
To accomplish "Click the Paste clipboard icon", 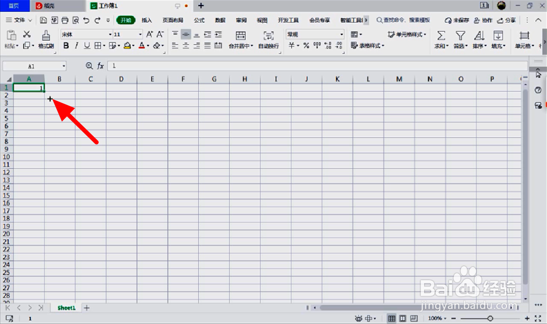I will coord(12,35).
